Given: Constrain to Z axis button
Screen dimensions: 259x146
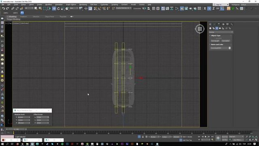Looking at the screenshot, I should point(213,9).
